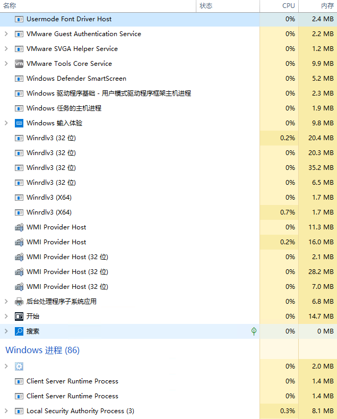The height and width of the screenshot is (419, 337).
Task: Click the Usermode Font Driver Host process icon
Action: pyautogui.click(x=19, y=19)
